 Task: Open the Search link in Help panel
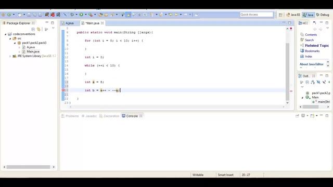309,40
